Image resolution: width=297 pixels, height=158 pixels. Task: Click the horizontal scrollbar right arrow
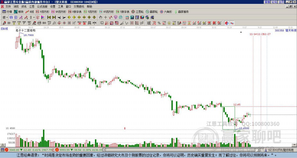pyautogui.click(x=259, y=150)
